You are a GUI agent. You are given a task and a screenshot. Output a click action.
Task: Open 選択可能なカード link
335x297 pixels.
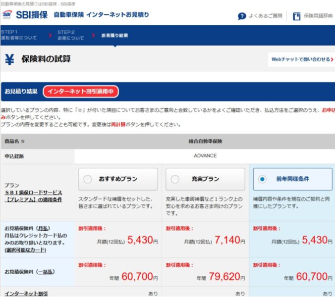point(25,250)
